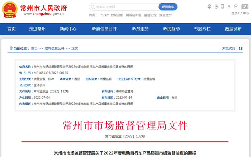The width and height of the screenshot is (251, 157).
Task: Open the mobile version phone icon
Action: [x=222, y=6]
